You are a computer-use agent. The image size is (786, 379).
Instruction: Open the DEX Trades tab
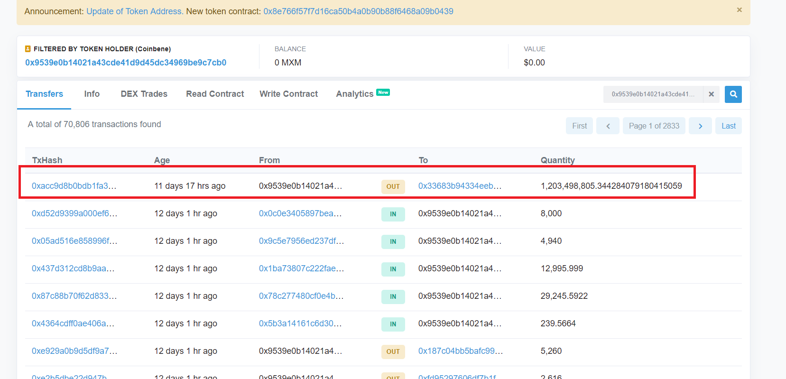click(144, 94)
